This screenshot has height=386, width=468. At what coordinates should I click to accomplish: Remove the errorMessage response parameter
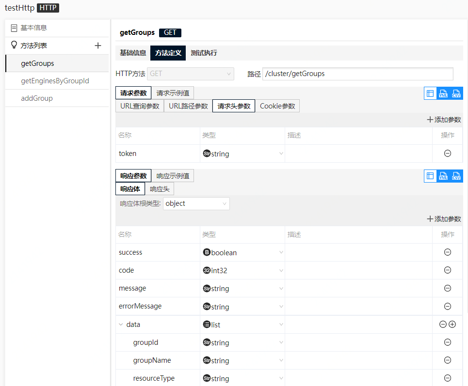[x=448, y=307]
